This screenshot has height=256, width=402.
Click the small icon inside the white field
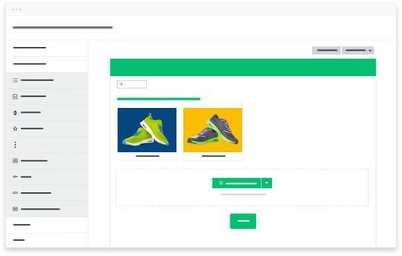[121, 84]
